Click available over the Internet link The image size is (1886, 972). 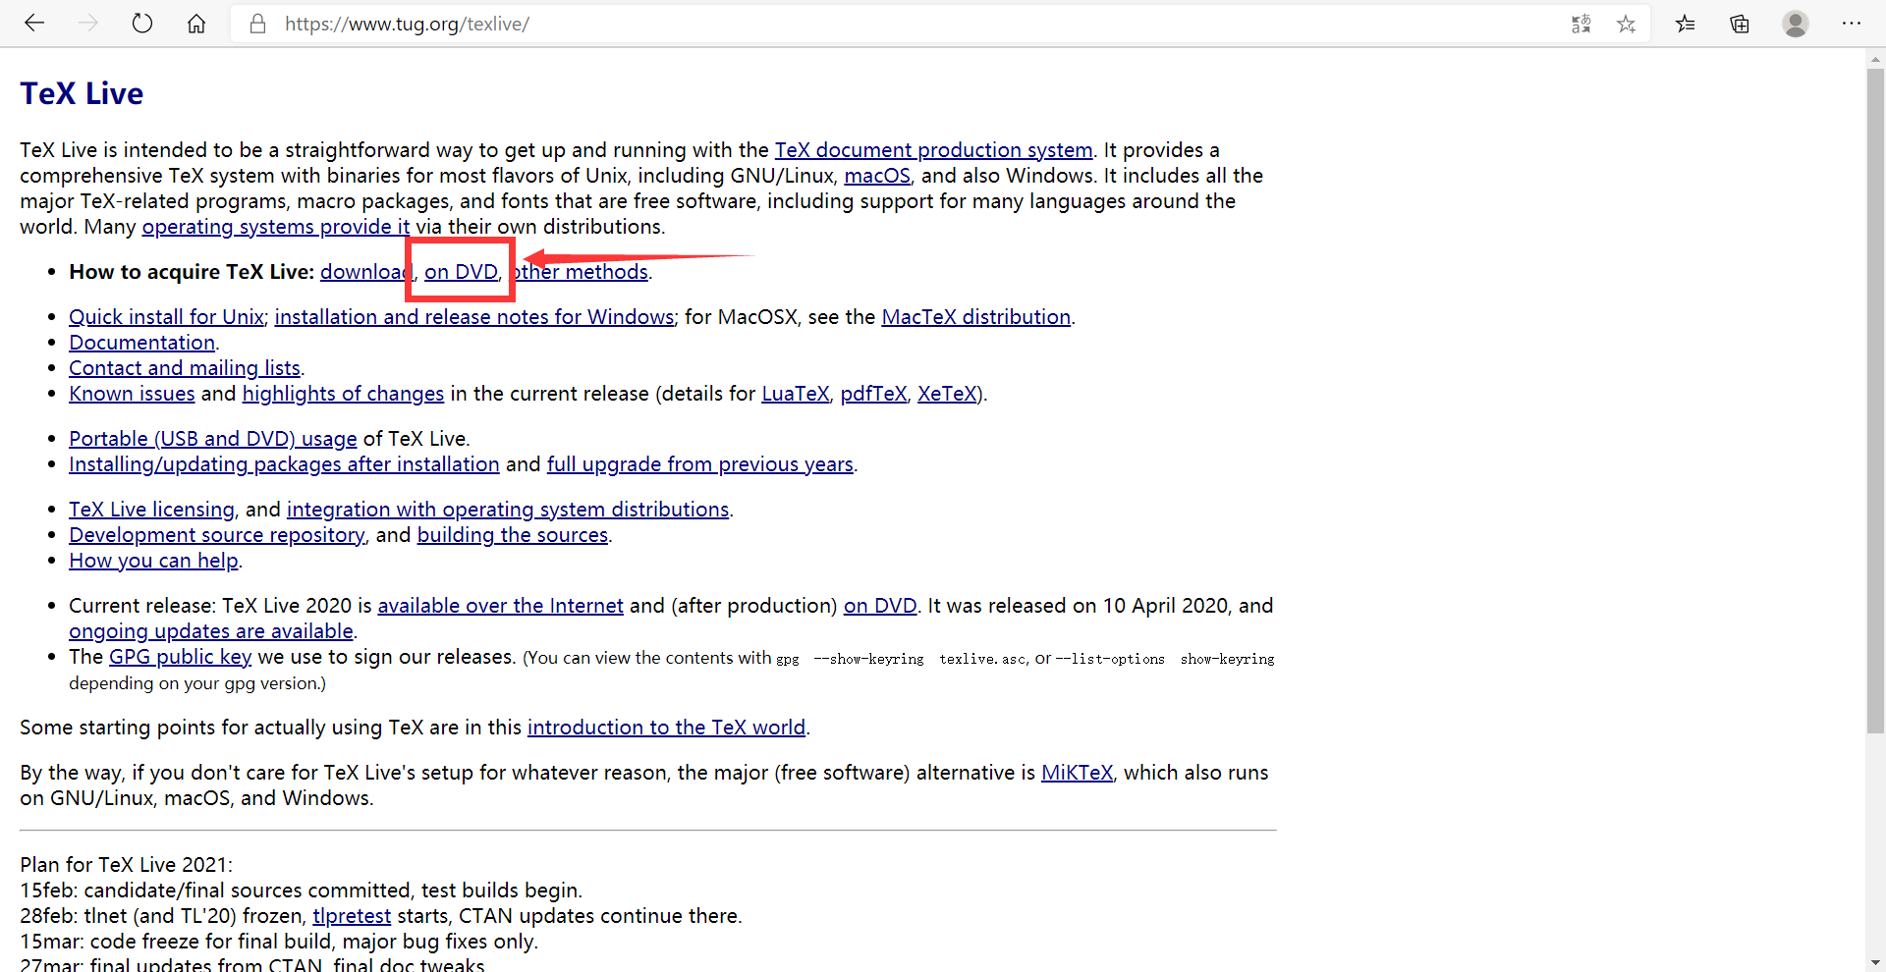pyautogui.click(x=500, y=606)
